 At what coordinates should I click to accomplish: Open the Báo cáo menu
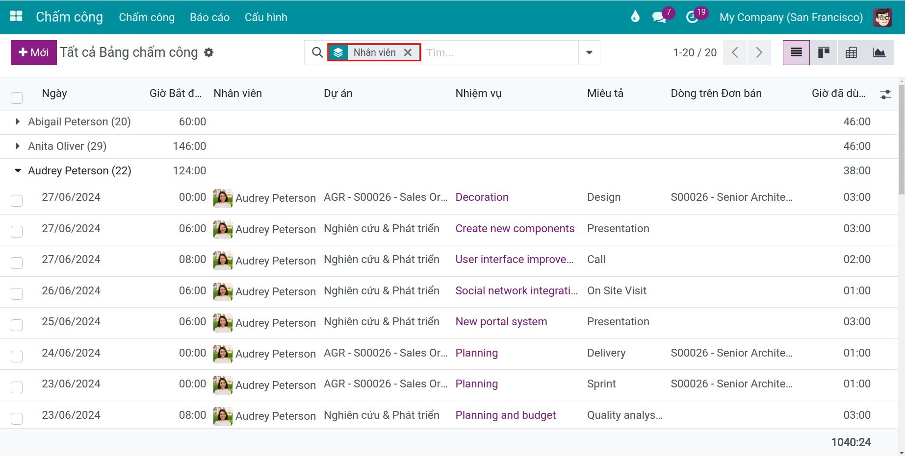click(209, 17)
